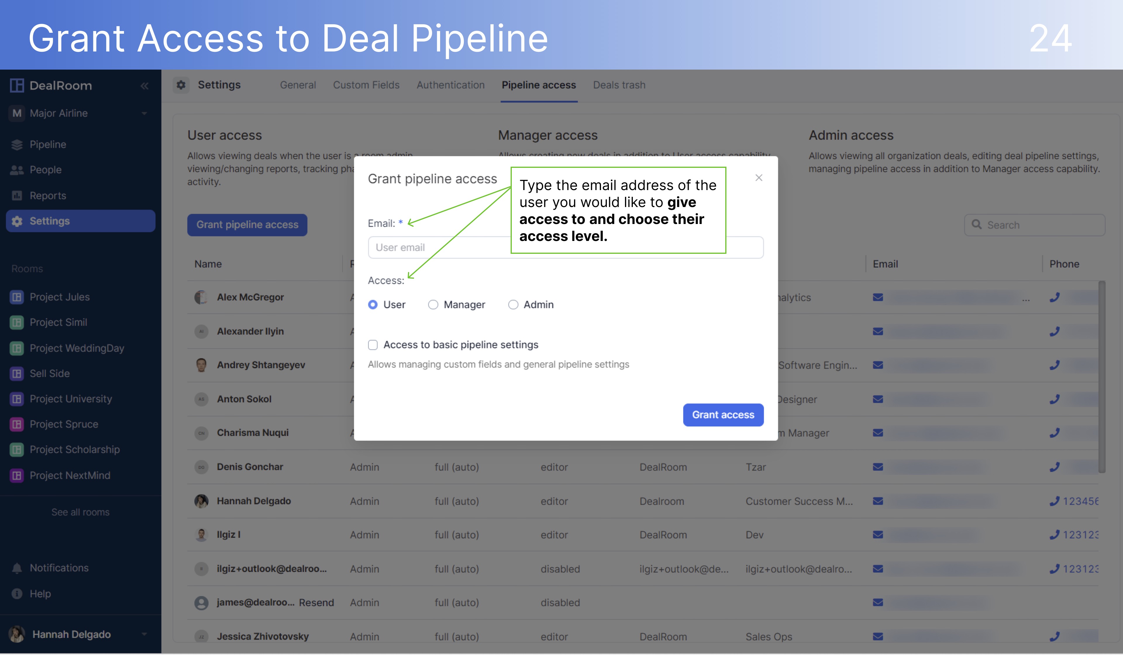
Task: Open the People section icon
Action: click(x=16, y=170)
